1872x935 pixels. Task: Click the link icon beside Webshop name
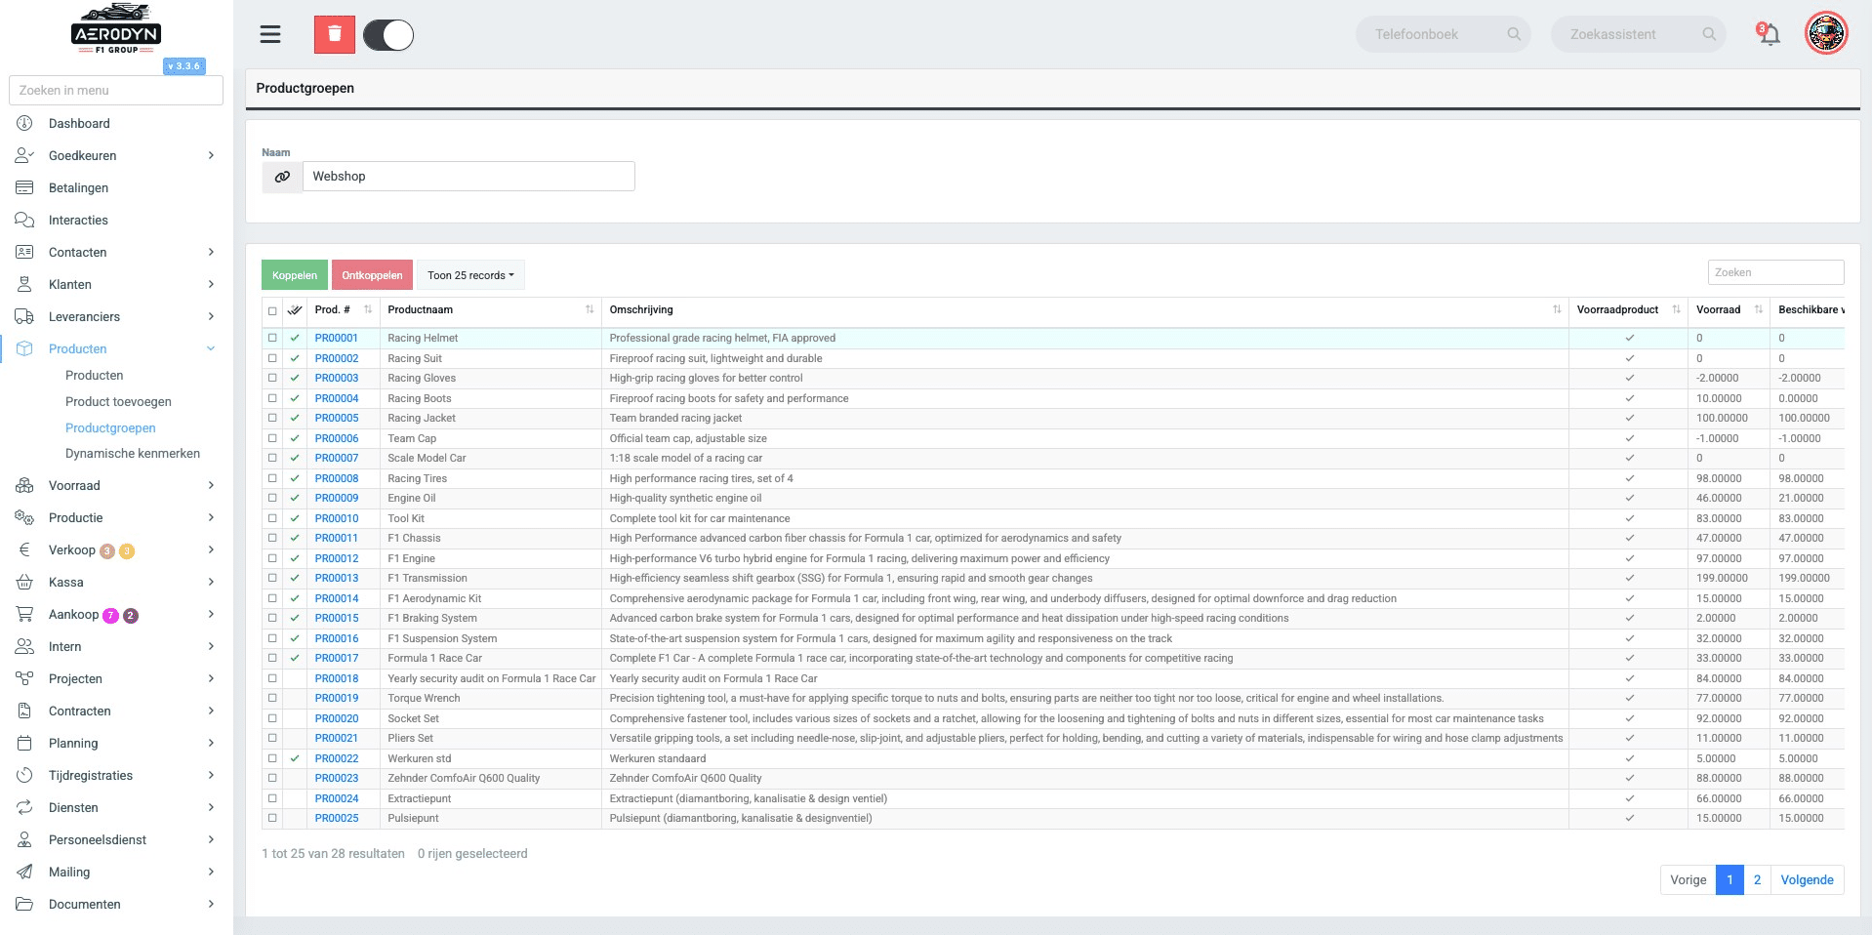282,177
